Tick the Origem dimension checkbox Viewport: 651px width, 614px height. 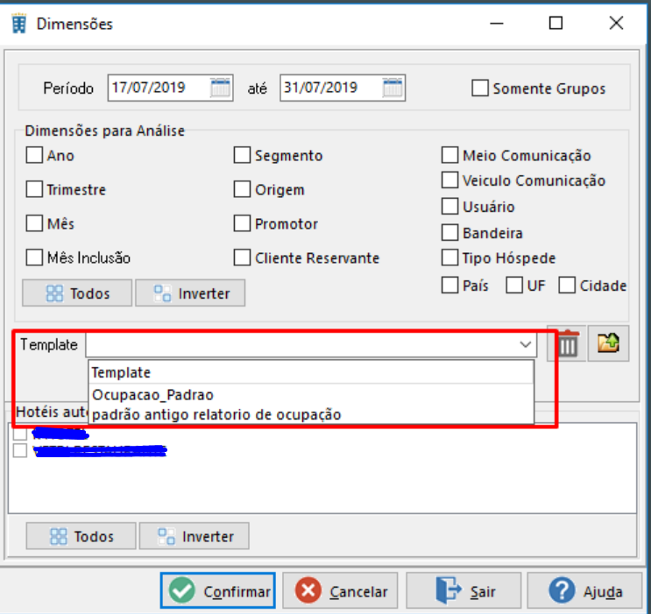[x=242, y=189]
